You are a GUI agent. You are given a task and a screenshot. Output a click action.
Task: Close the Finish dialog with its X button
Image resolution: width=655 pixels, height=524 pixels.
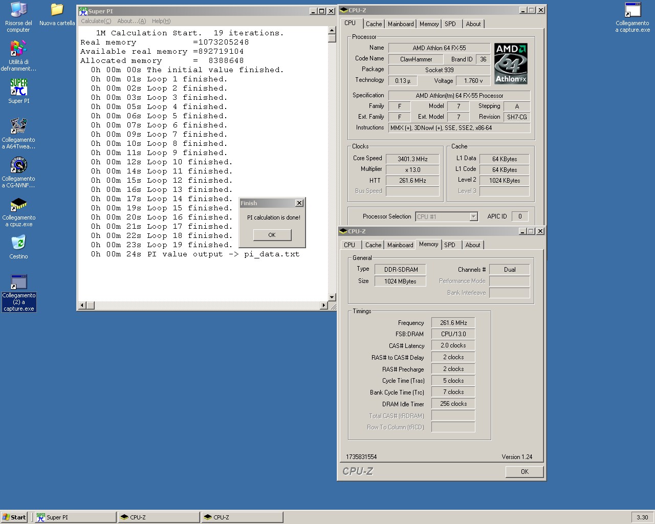coord(299,203)
